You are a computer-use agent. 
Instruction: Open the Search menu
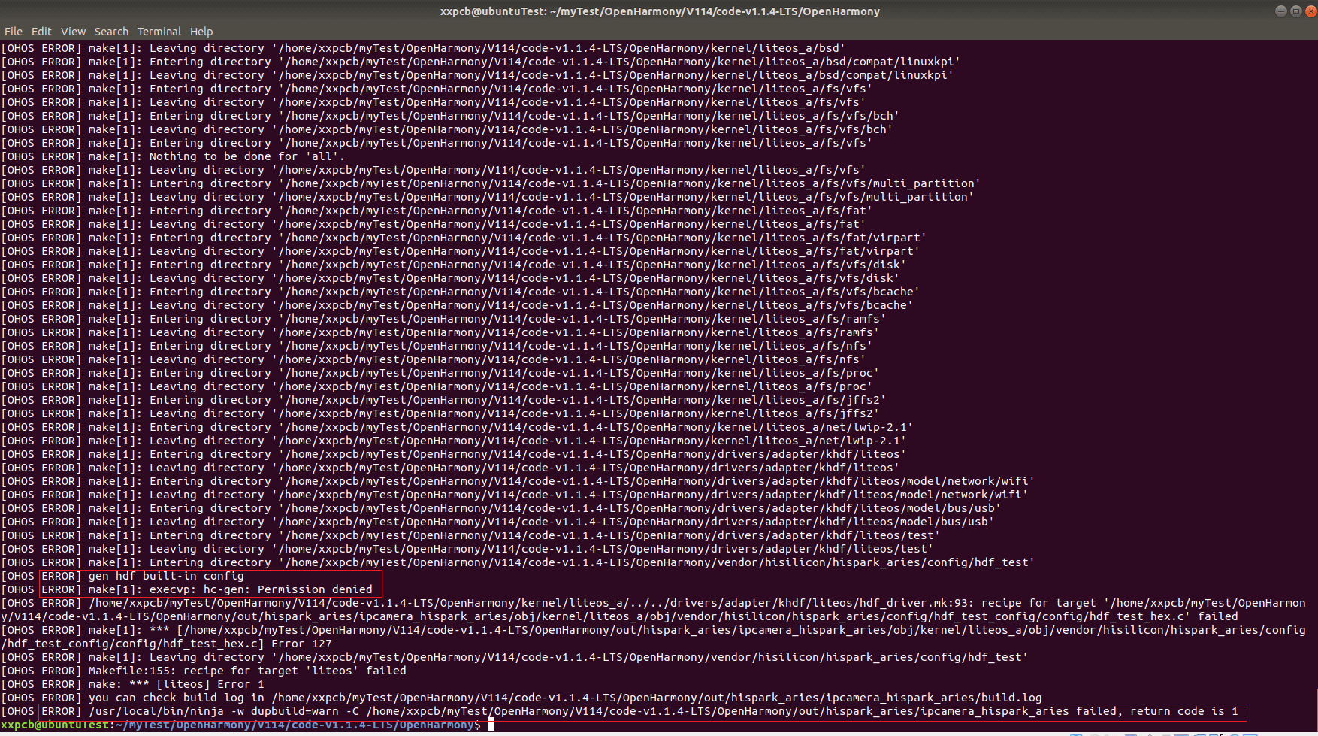pos(111,32)
